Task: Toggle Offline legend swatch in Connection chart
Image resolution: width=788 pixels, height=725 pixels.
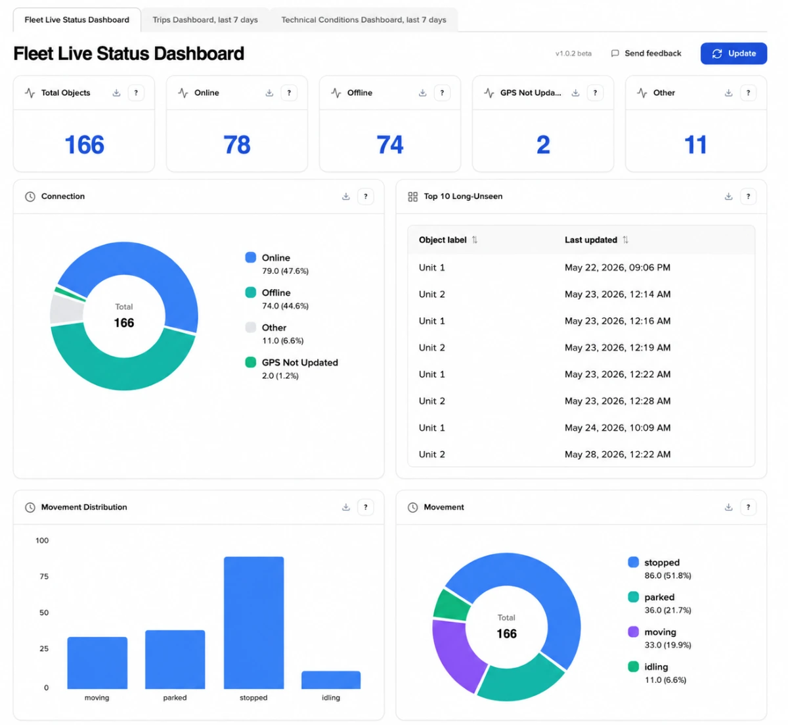Action: click(x=250, y=292)
